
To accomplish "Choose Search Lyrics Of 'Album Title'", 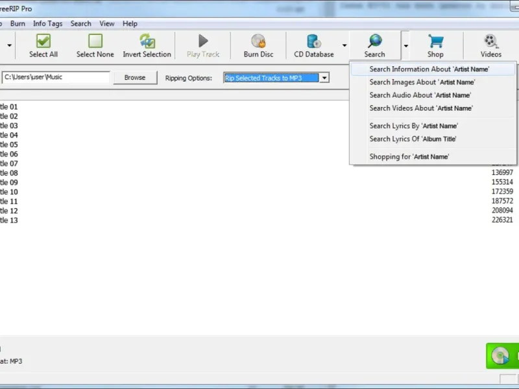I will tap(433, 139).
